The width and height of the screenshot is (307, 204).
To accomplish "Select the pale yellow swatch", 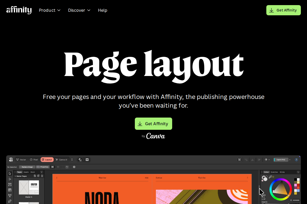I will (x=298, y=182).
